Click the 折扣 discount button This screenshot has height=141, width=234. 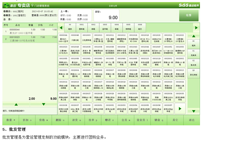27,120
